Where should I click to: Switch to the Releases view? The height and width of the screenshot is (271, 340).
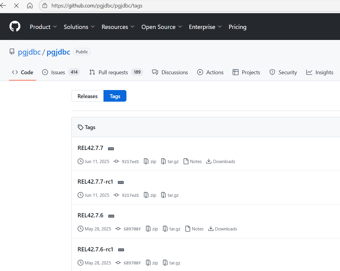click(87, 96)
